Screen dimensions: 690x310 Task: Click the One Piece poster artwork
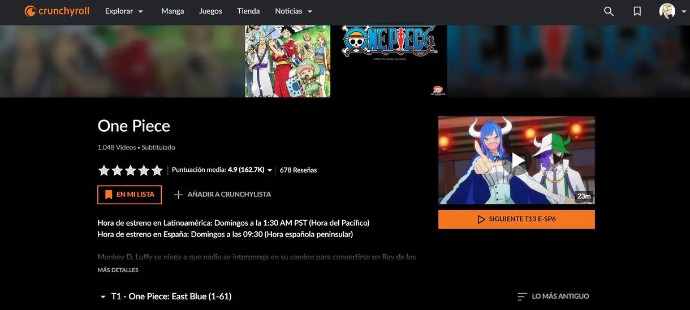pos(287,61)
